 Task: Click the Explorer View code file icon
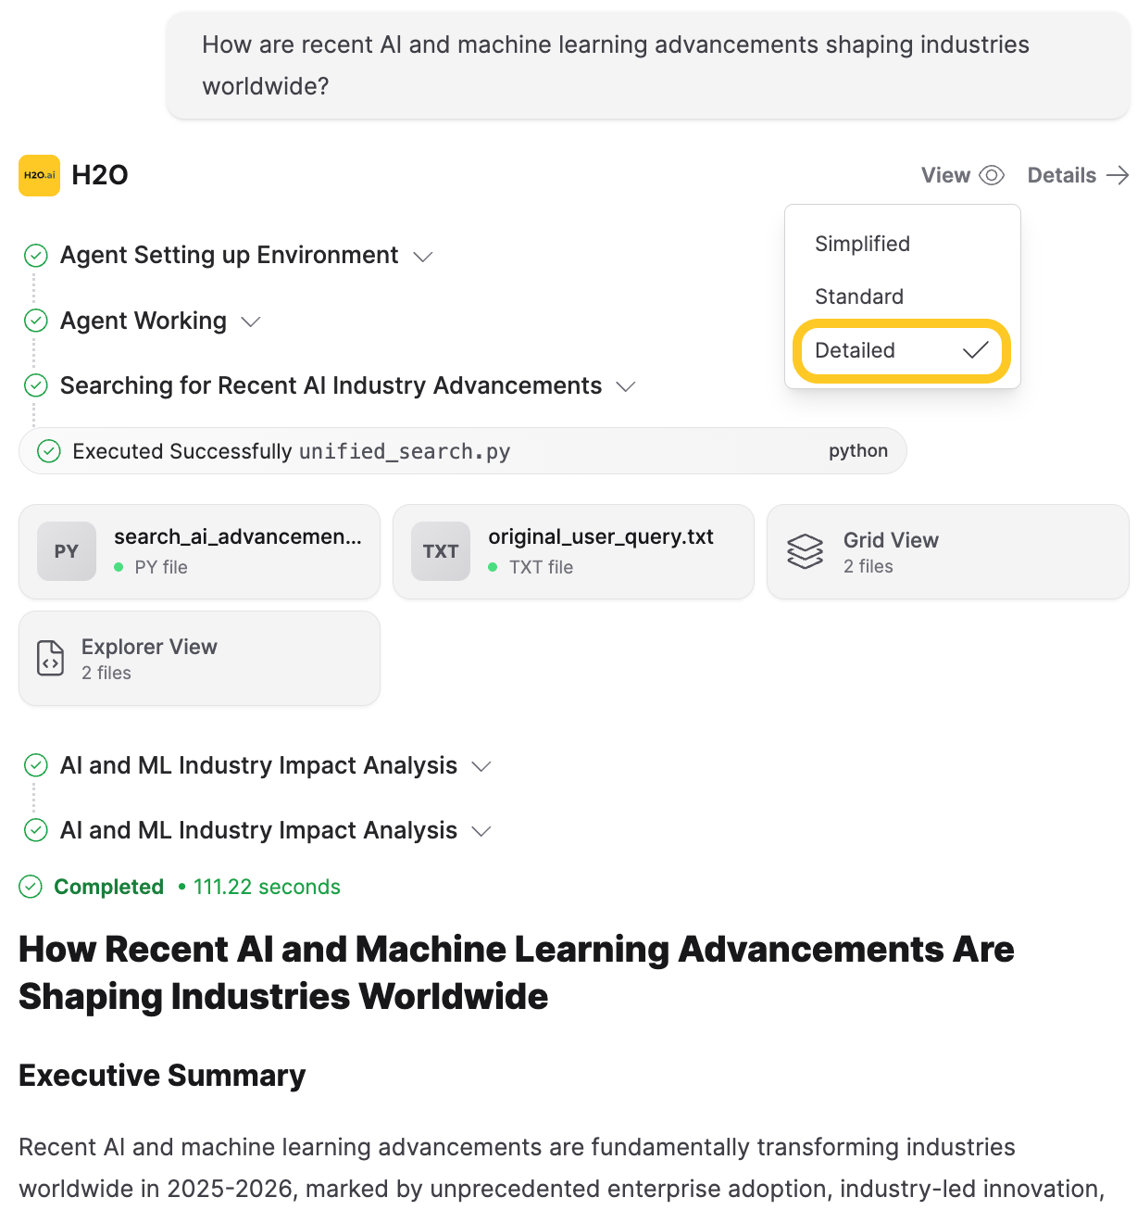(51, 658)
